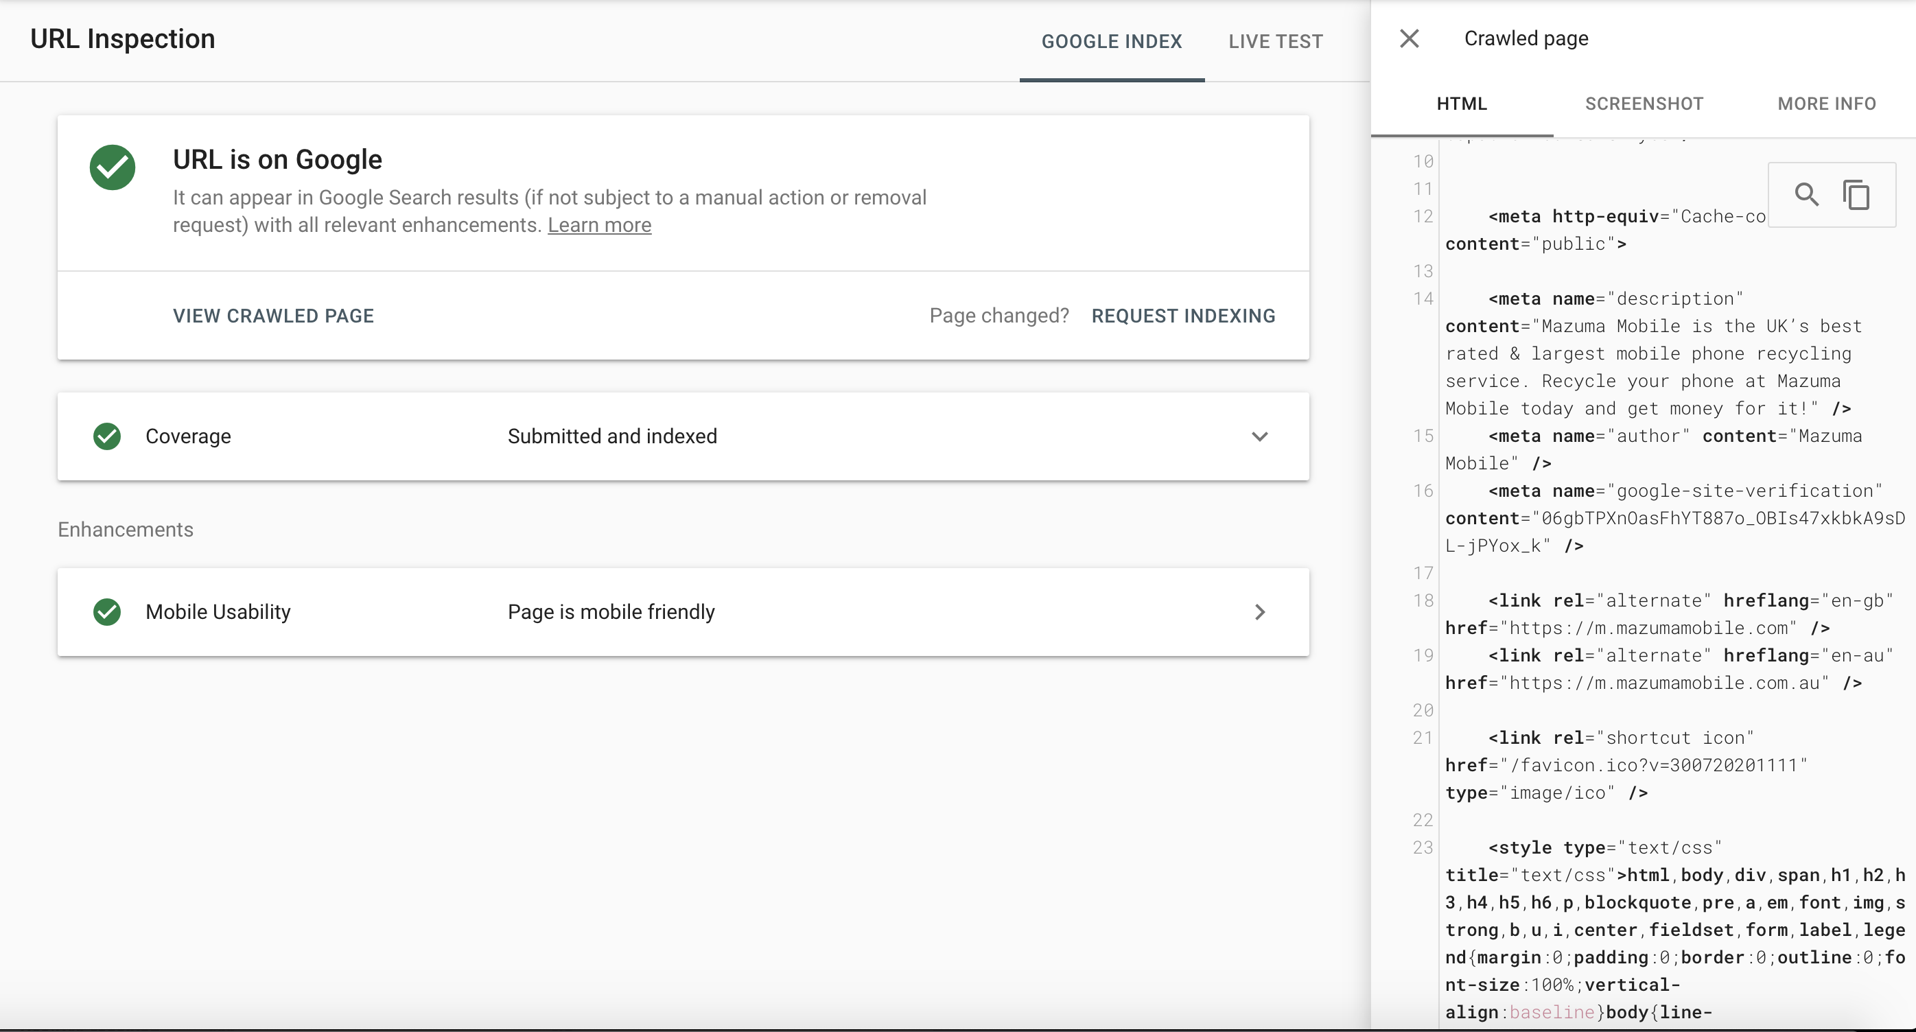This screenshot has width=1916, height=1032.
Task: Click line 14 meta description code
Action: 1614,299
